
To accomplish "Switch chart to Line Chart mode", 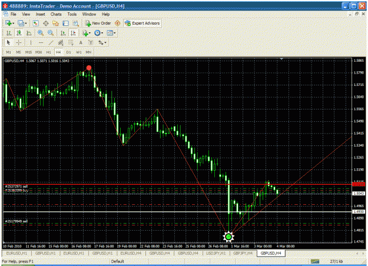I will click(x=29, y=33).
